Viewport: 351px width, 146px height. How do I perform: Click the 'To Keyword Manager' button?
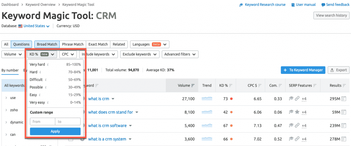(303, 70)
